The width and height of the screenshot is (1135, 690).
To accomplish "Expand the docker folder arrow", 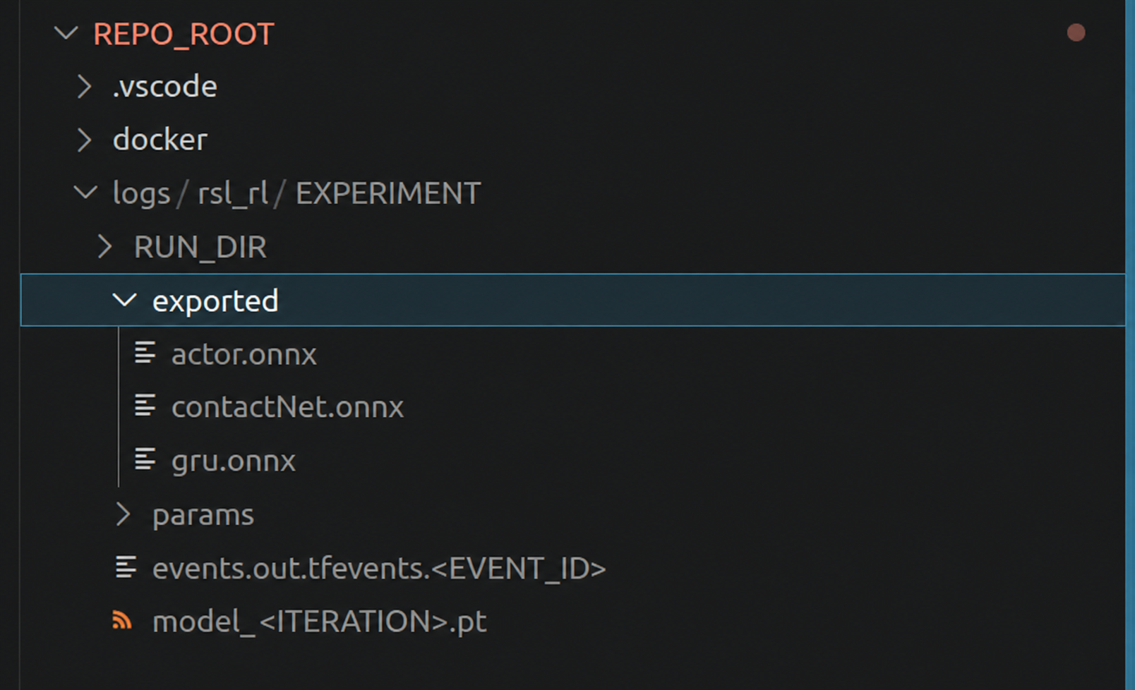I will 85,140.
